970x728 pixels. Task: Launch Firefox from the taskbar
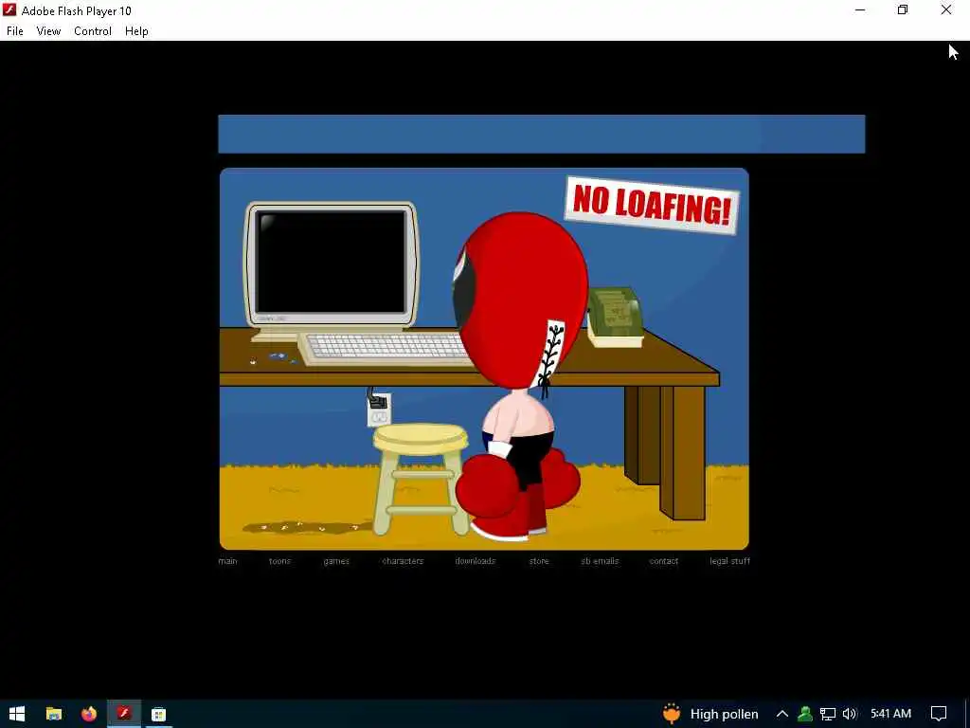[89, 714]
